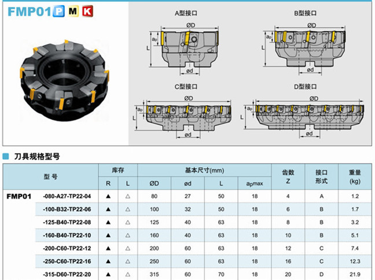The height and width of the screenshot is (280, 375).
Task: Click the red K material badge
Action: click(x=87, y=11)
